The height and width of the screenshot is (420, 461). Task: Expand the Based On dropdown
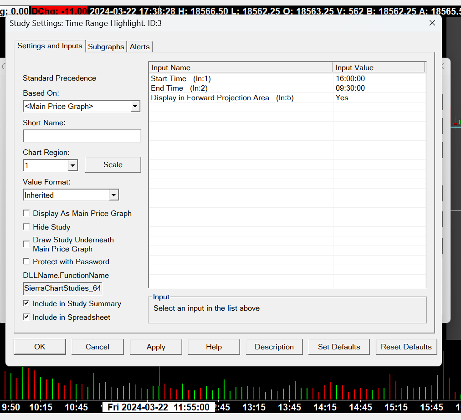[x=135, y=106]
